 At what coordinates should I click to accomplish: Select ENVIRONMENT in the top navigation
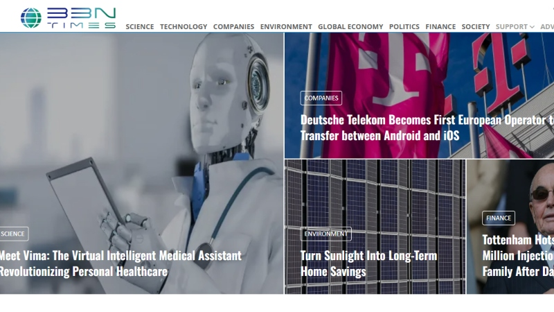[x=286, y=27]
